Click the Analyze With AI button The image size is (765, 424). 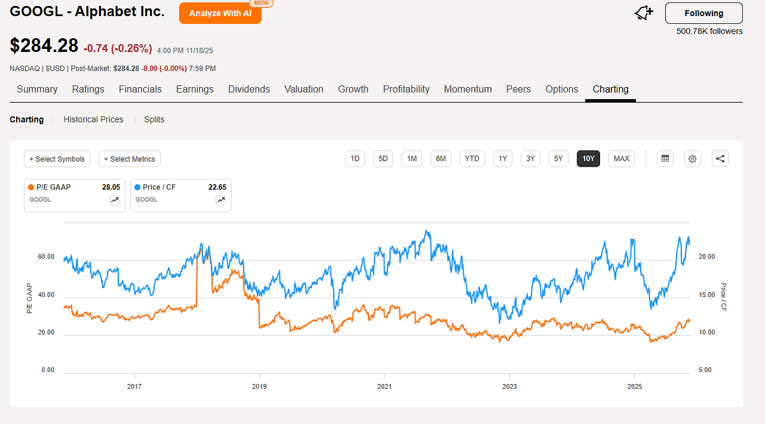click(x=220, y=13)
